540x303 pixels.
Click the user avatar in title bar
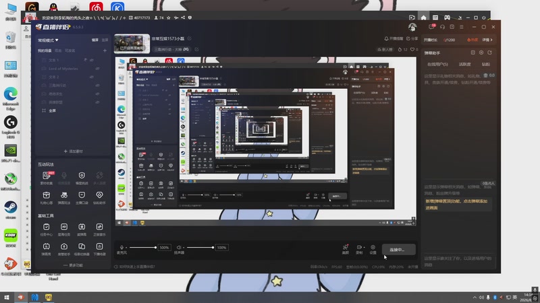(412, 27)
